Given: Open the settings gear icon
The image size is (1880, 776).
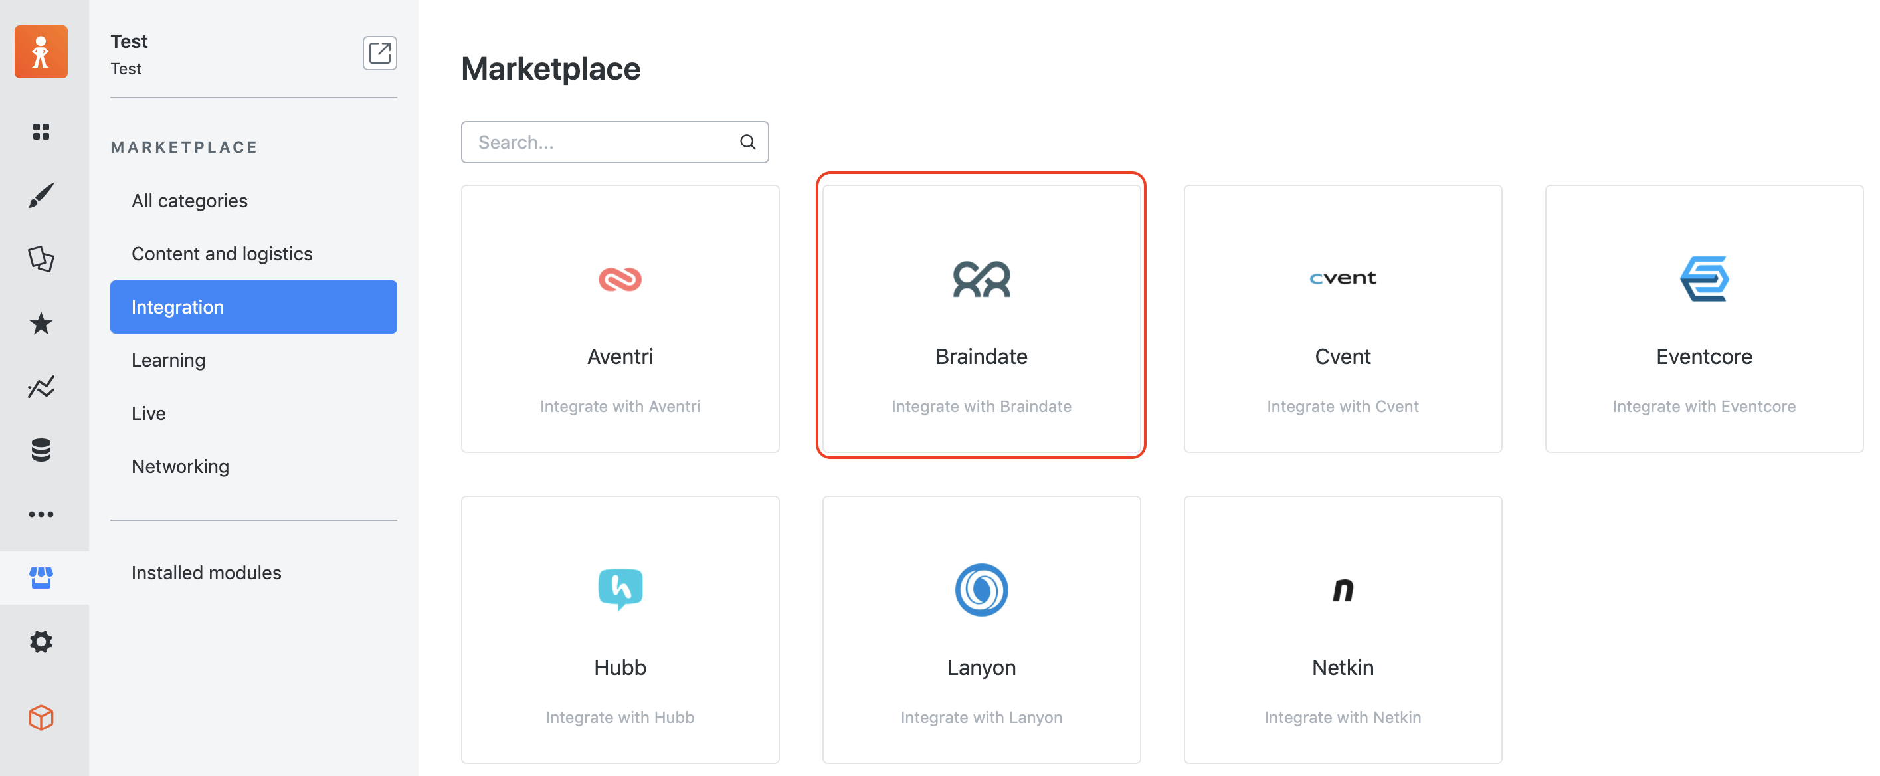Looking at the screenshot, I should 41,642.
